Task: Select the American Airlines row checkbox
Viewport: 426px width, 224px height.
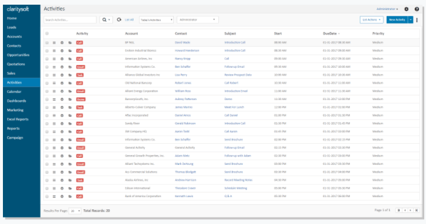Action: coord(47,58)
